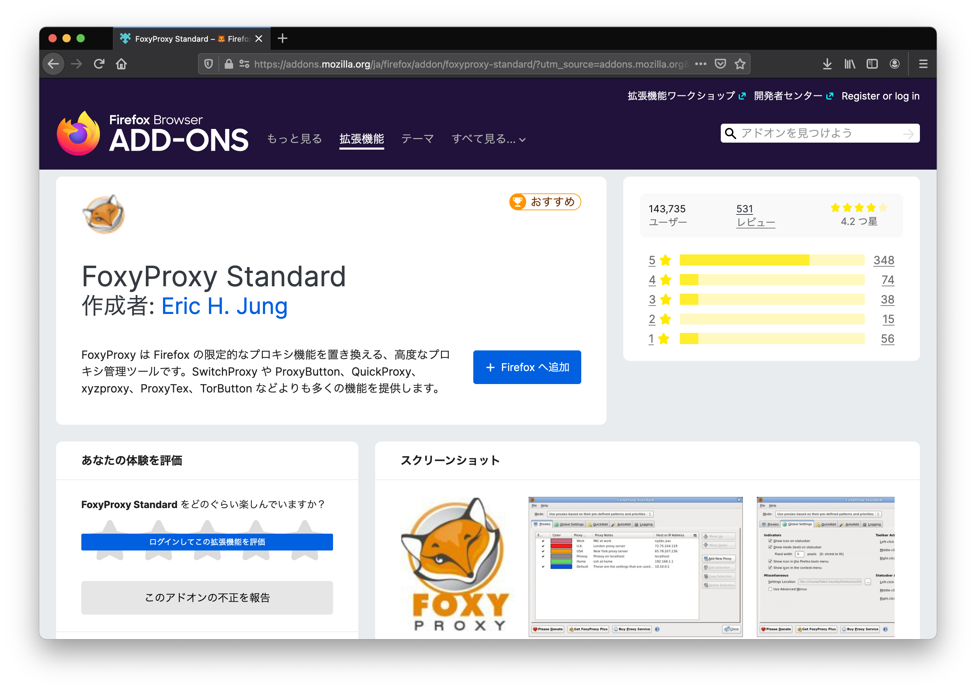
Task: Click このアドオンの不正を報告 button
Action: 207,597
